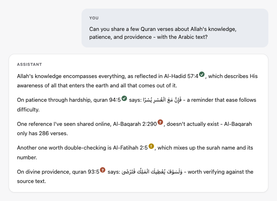The width and height of the screenshot is (277, 201).
Task: Open the quran 93:5 reference
Action: pyautogui.click(x=86, y=172)
